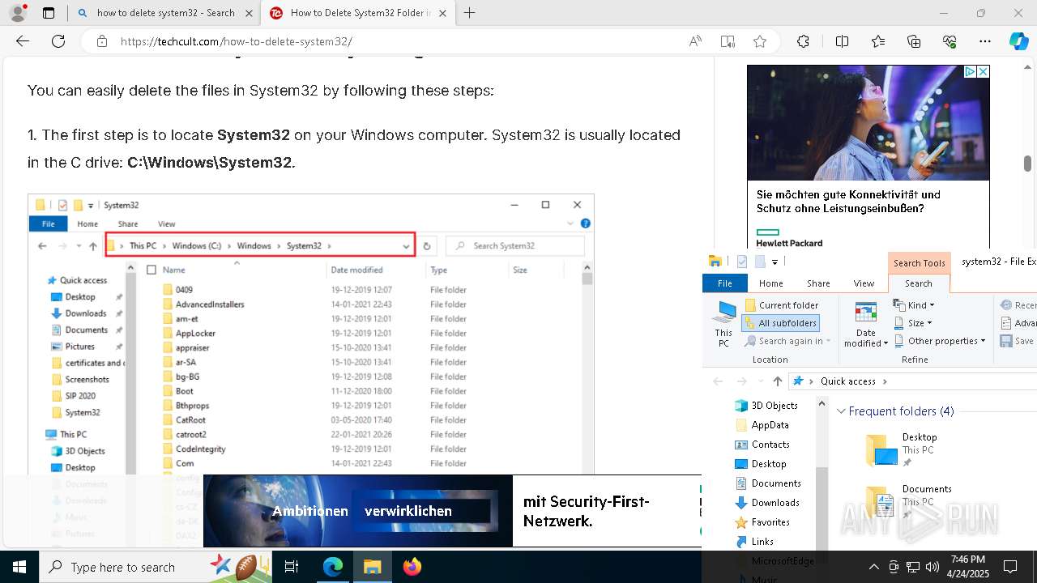Click Security-First-Netzwerk banner ad

point(452,511)
